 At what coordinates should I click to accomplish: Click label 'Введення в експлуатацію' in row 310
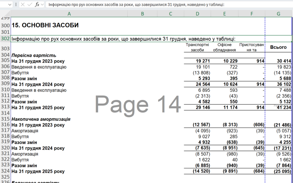click(39, 90)
